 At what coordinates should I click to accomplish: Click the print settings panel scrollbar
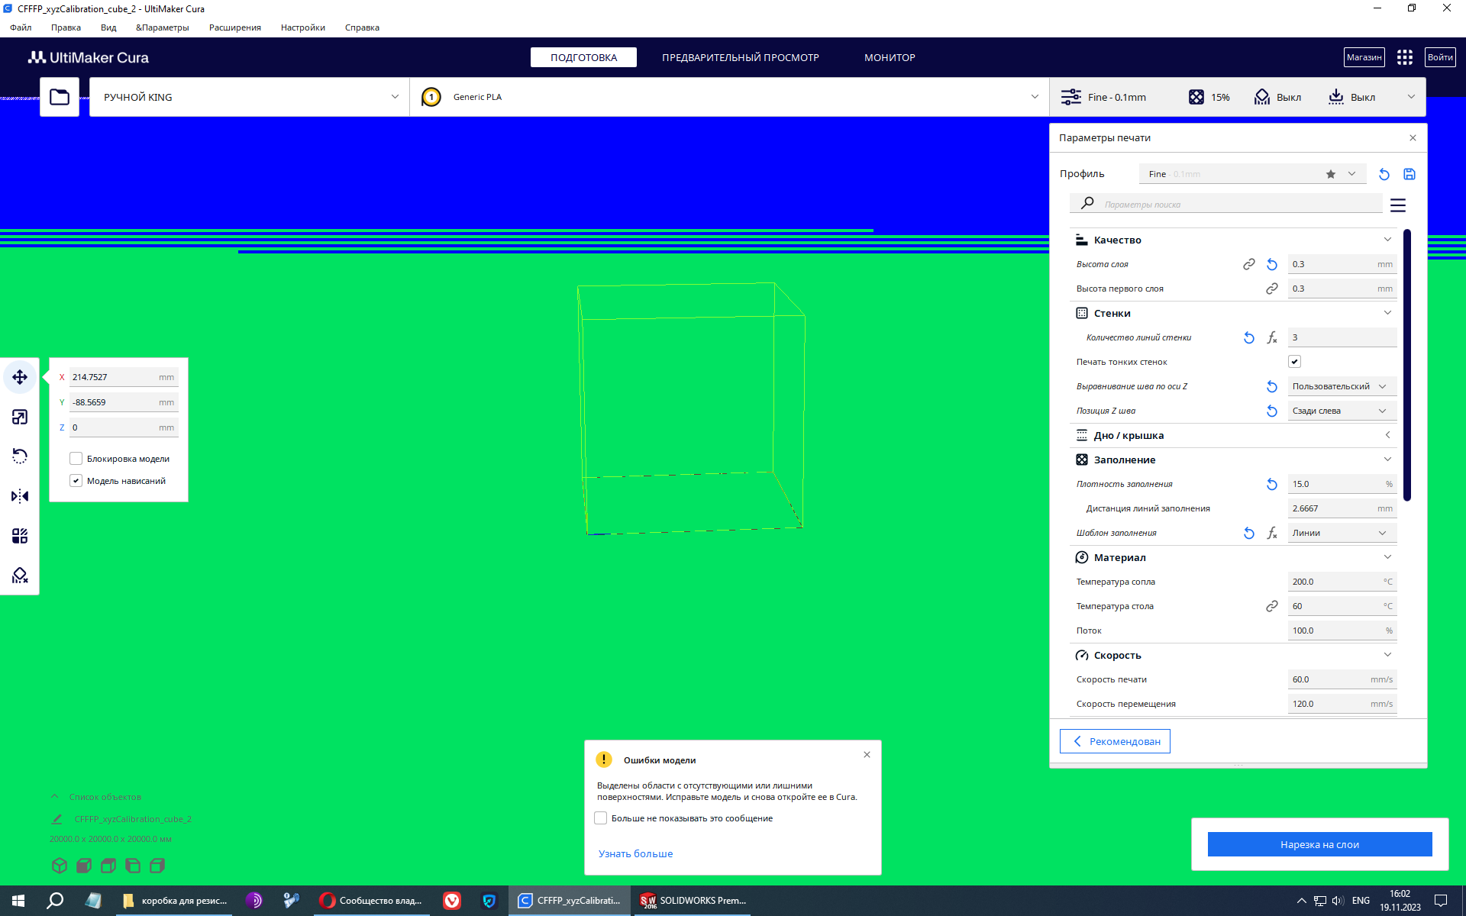(x=1407, y=366)
